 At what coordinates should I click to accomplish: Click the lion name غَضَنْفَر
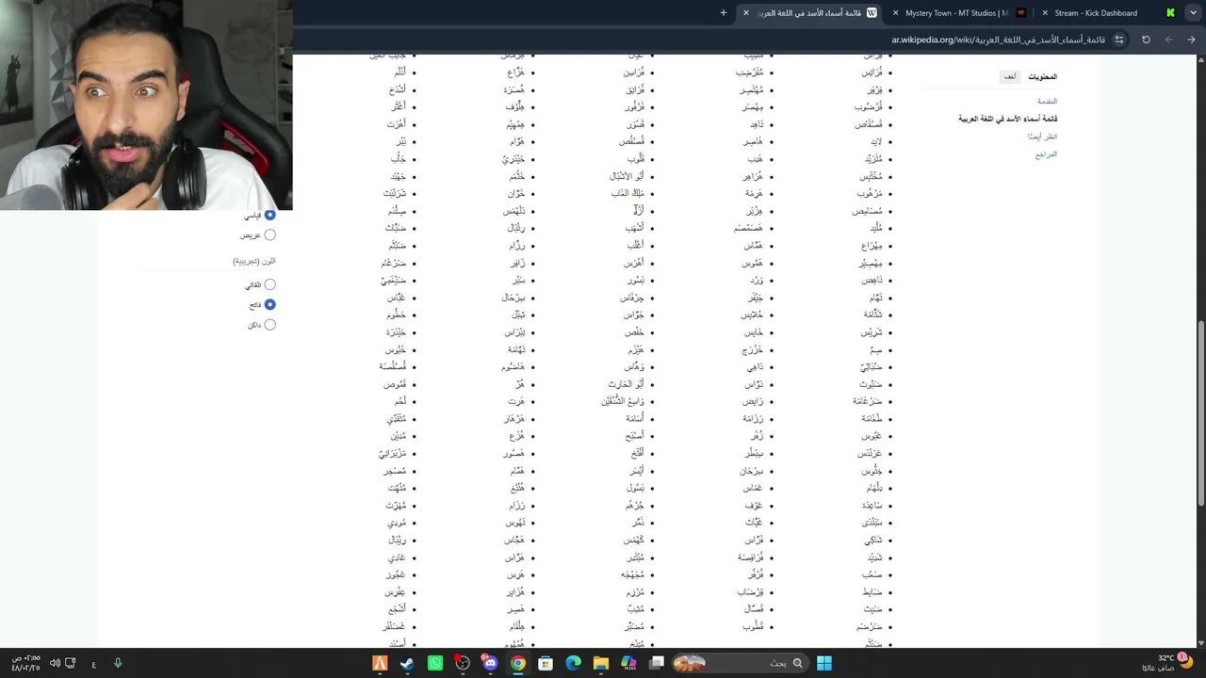pyautogui.click(x=394, y=626)
